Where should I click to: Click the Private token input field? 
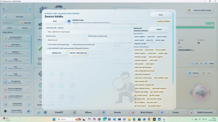(x=108, y=40)
